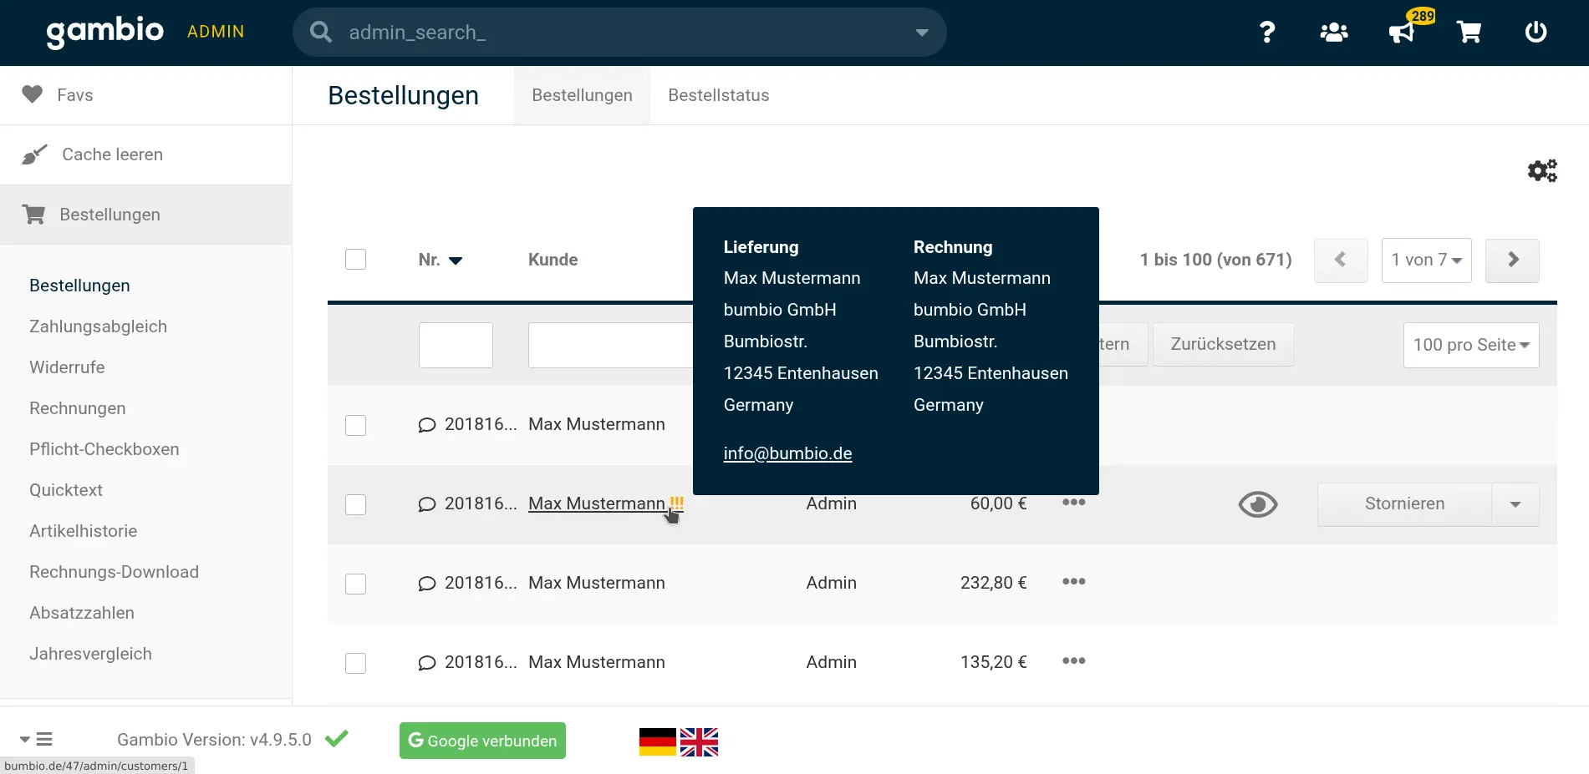
Task: Go to next page arrow
Action: [x=1512, y=260]
